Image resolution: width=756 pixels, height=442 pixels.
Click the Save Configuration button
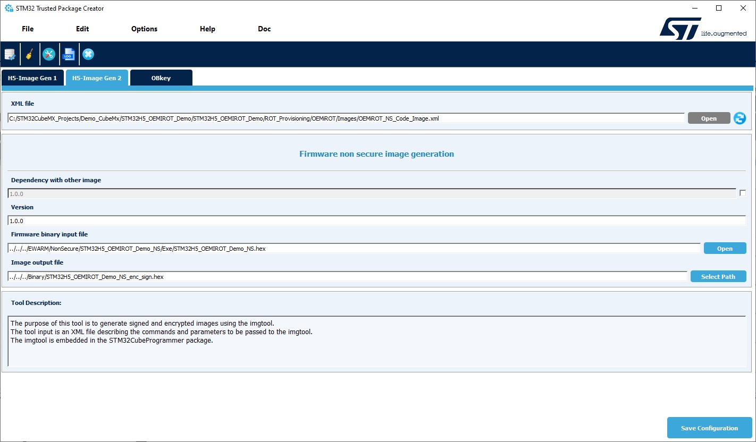[x=710, y=428]
